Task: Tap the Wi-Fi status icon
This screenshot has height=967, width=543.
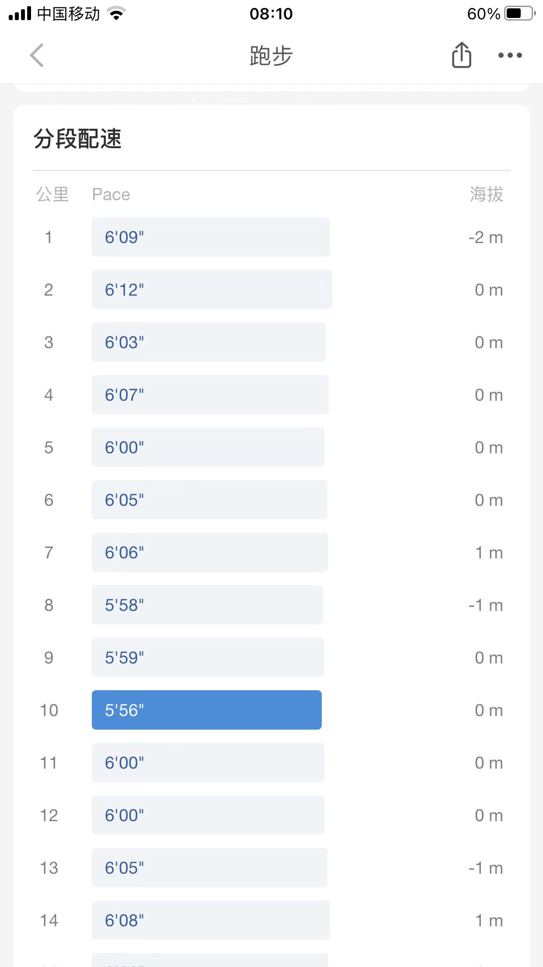Action: 116,14
